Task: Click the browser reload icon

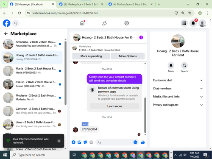Action: tap(20, 13)
